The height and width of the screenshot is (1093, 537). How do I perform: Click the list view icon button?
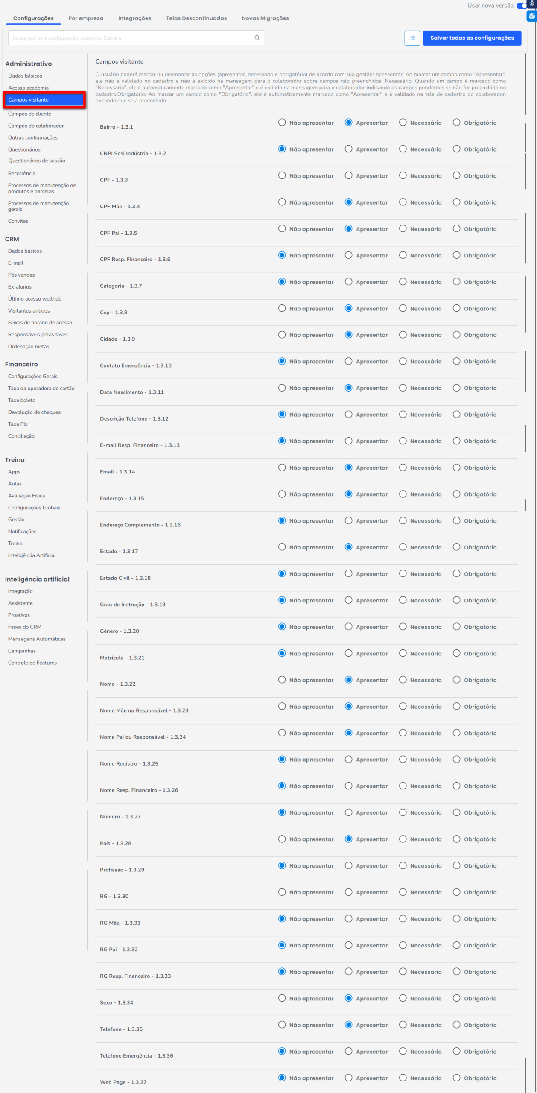coord(412,38)
